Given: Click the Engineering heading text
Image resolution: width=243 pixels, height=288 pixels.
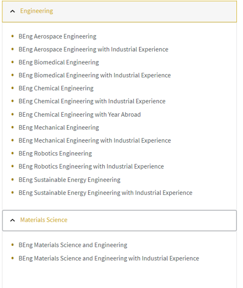Looking at the screenshot, I should [x=37, y=11].
